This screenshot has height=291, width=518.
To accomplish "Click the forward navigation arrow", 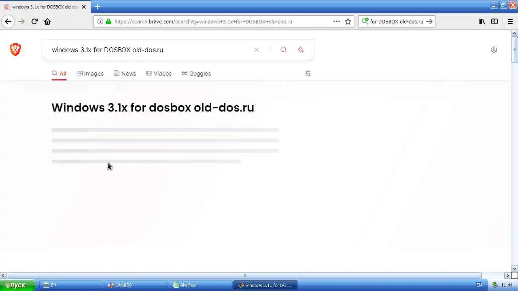I will [x=21, y=21].
